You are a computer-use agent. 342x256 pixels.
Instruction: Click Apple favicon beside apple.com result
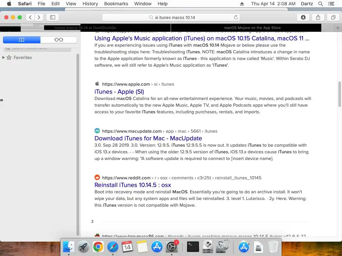coord(97,84)
